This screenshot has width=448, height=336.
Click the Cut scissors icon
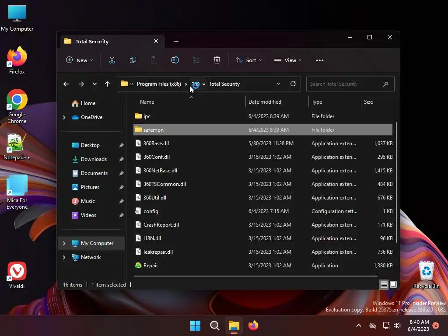click(112, 60)
